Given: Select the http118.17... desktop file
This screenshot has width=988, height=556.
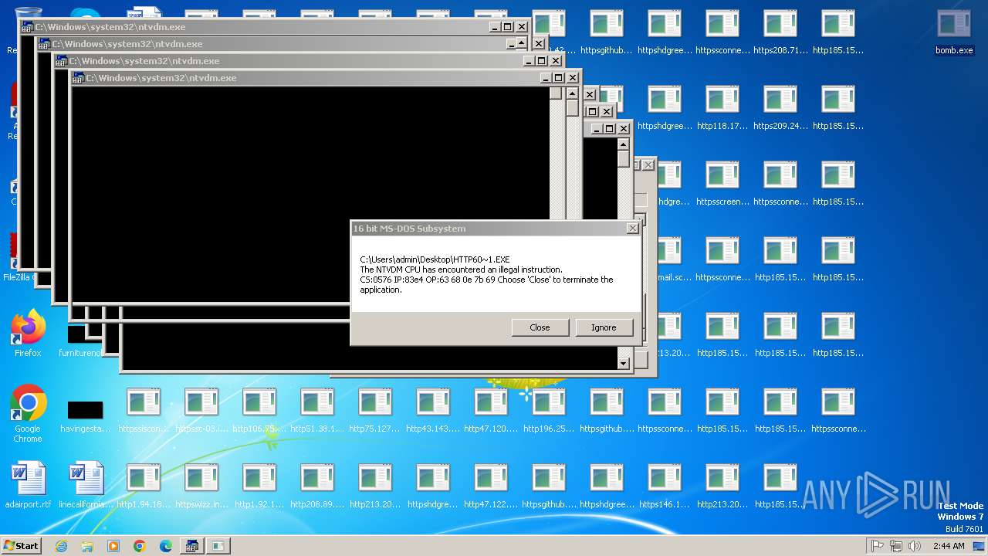Looking at the screenshot, I should [x=722, y=108].
